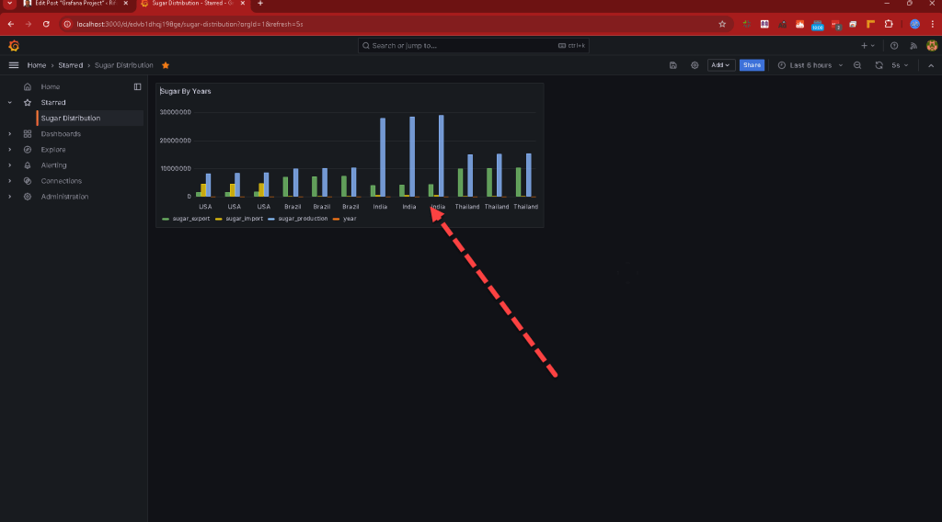
Task: Open the Chrome profile avatar
Action: pyautogui.click(x=914, y=24)
